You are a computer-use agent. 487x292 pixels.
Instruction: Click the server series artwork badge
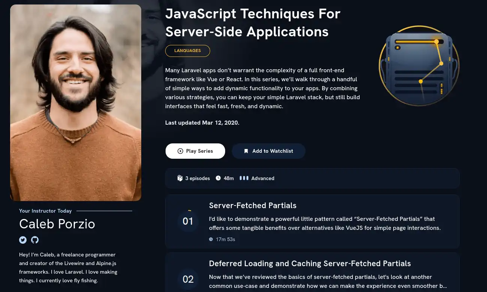(x=419, y=66)
